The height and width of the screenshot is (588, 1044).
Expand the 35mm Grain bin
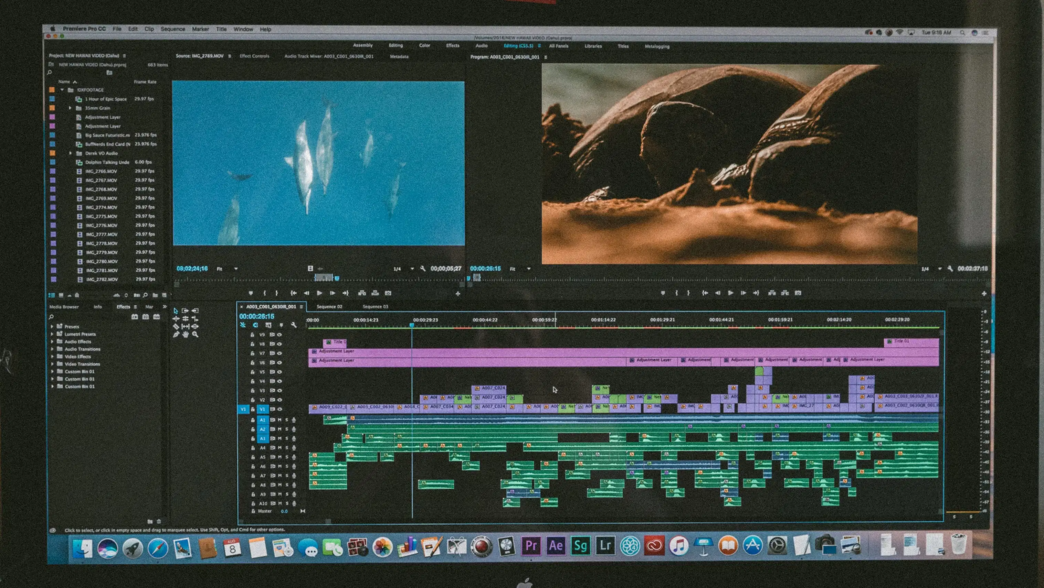[70, 108]
